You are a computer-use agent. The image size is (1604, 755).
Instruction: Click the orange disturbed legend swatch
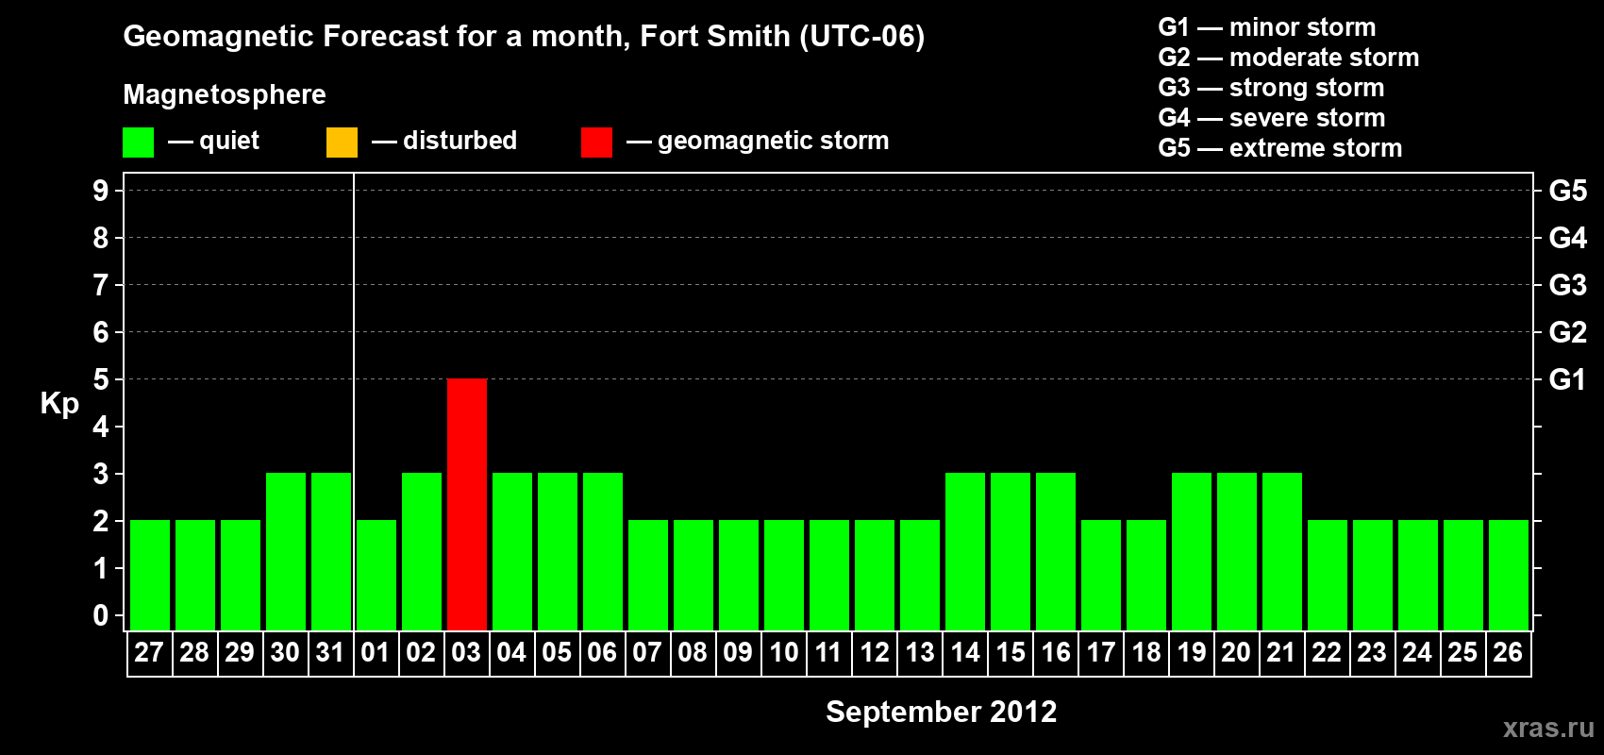(x=342, y=143)
